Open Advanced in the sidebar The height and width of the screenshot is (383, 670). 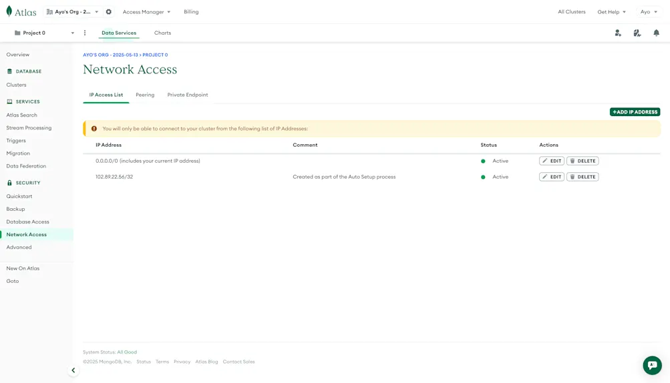click(19, 248)
